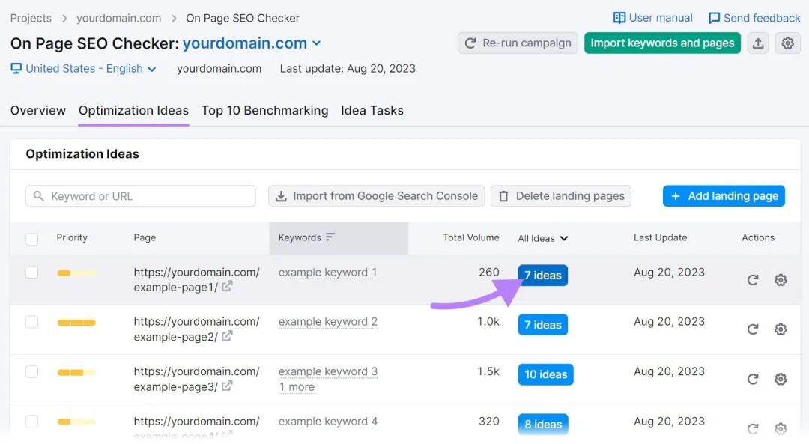Refresh the example-page1 row
The image size is (809, 444).
(753, 280)
